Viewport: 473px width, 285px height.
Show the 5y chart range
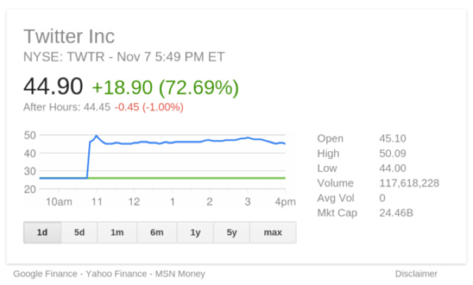coord(231,232)
